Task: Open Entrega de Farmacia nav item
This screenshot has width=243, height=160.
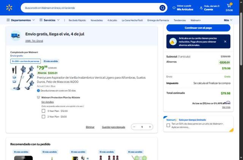Action: tap(158, 20)
